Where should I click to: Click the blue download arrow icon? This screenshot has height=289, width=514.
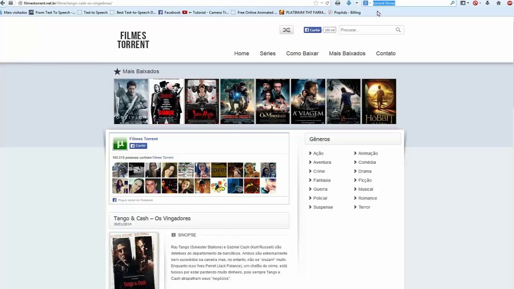click(349, 3)
